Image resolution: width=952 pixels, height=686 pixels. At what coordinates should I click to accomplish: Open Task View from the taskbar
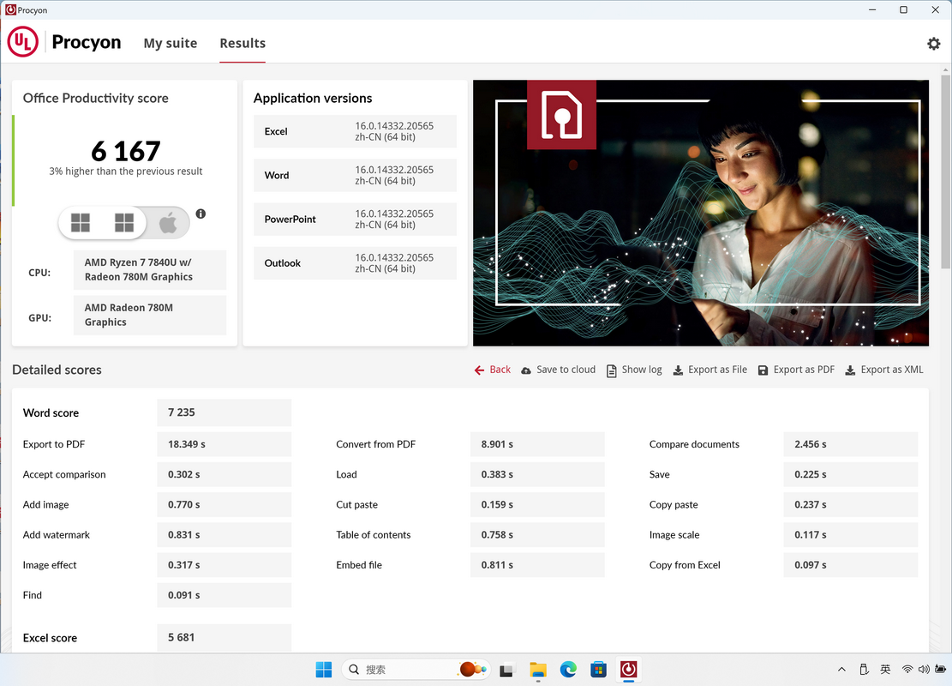506,670
